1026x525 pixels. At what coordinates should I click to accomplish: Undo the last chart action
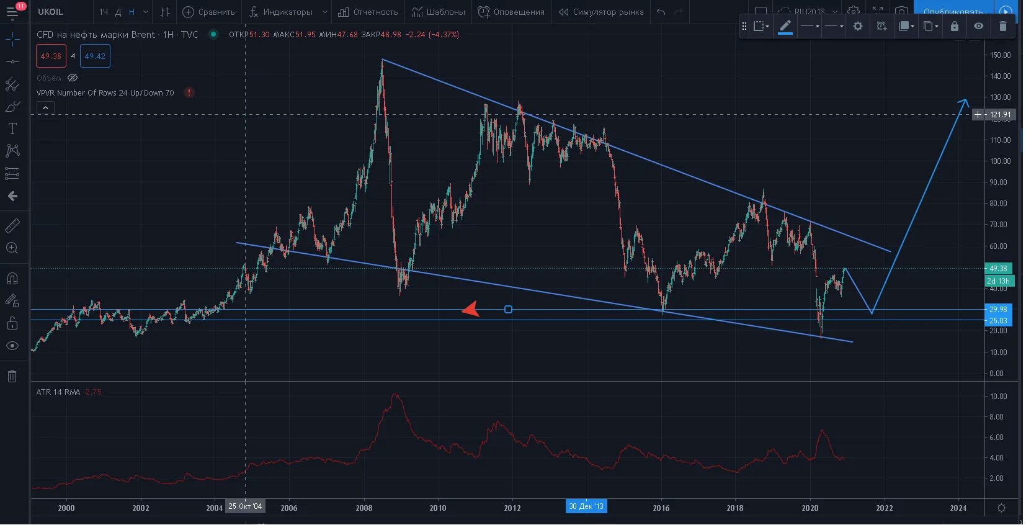(x=661, y=12)
